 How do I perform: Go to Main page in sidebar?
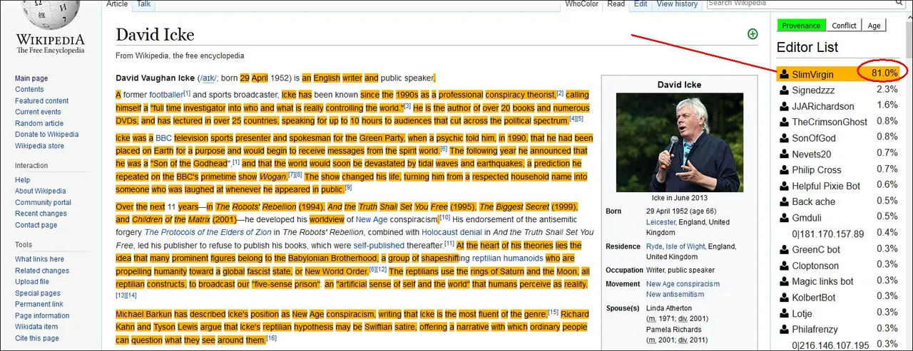tap(31, 78)
